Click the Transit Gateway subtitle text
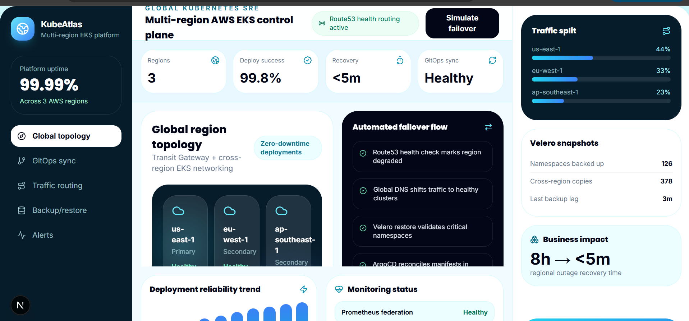This screenshot has width=689, height=321. coord(197,163)
